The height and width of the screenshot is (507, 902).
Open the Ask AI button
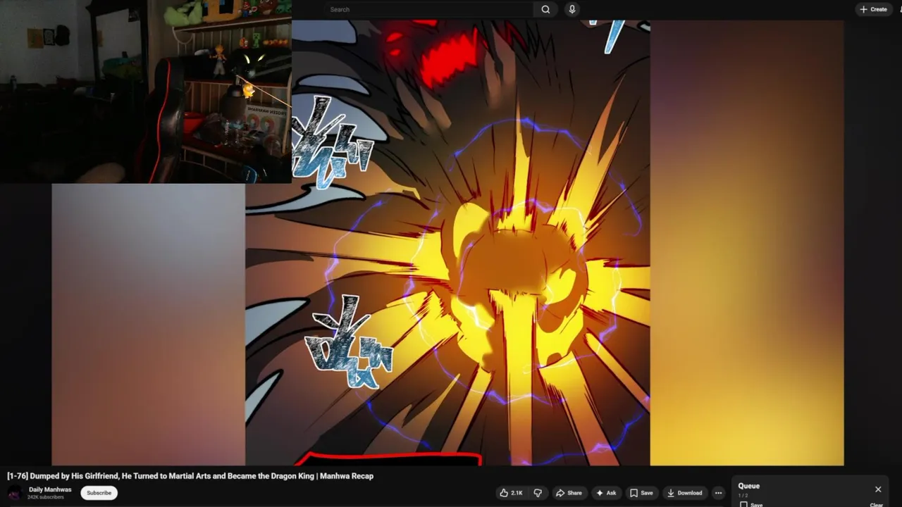pos(606,493)
